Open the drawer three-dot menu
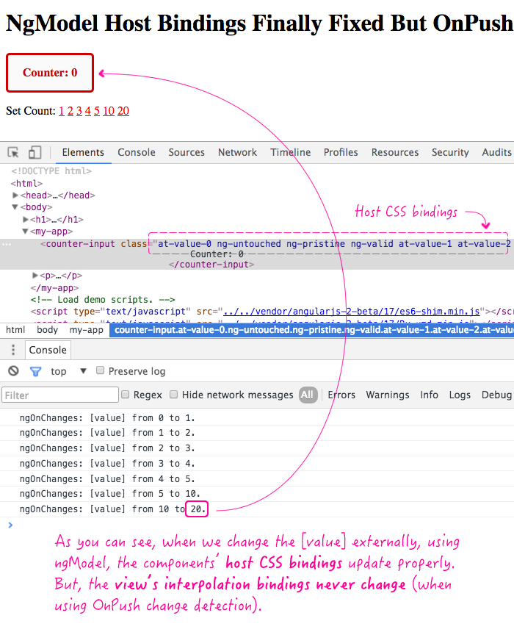Screen dimensions: 514x632 pyautogui.click(x=13, y=350)
